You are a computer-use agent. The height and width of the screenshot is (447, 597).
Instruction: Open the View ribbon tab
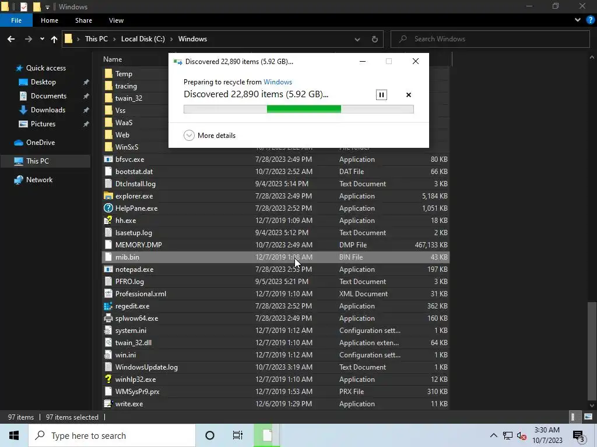[x=116, y=20]
